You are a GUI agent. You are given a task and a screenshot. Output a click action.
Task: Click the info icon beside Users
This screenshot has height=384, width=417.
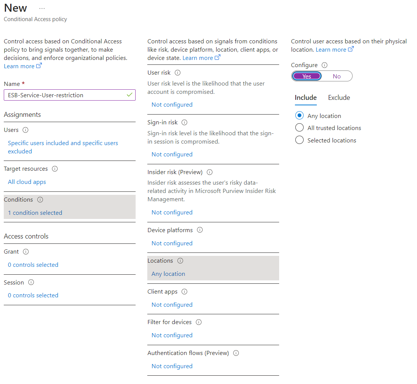tap(26, 130)
